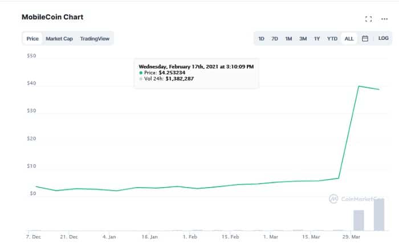Open the three-dot more options menu

tap(384, 19)
